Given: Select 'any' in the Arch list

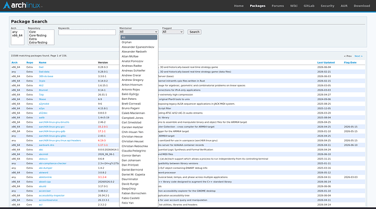Looking at the screenshot, I should tap(17, 32).
